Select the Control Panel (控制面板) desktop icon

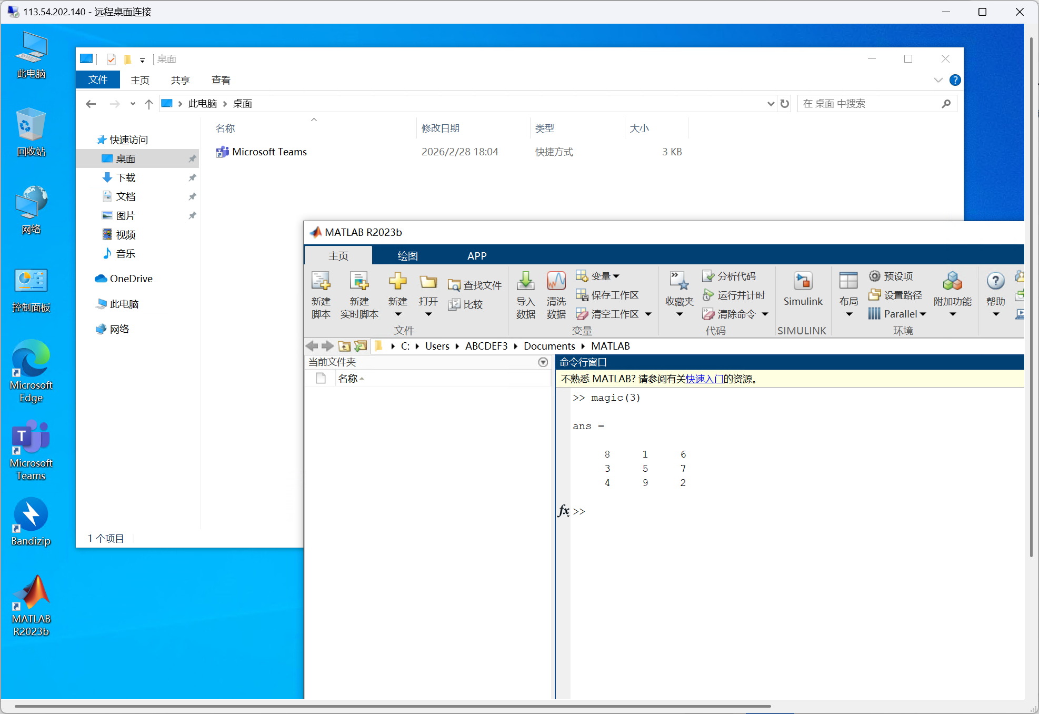click(x=31, y=290)
